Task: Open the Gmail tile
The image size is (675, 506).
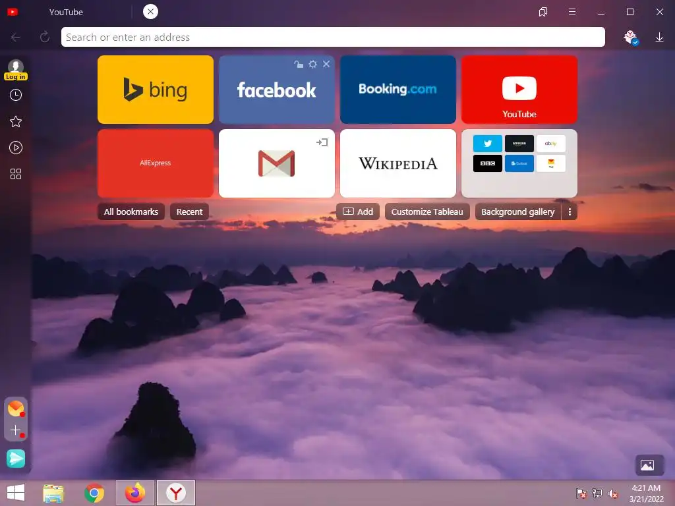Action: [x=277, y=163]
